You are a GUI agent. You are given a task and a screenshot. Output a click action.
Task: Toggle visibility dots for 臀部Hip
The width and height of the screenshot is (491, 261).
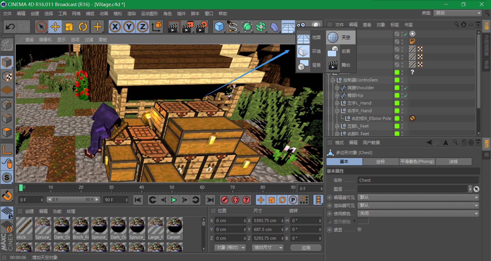tap(402, 95)
